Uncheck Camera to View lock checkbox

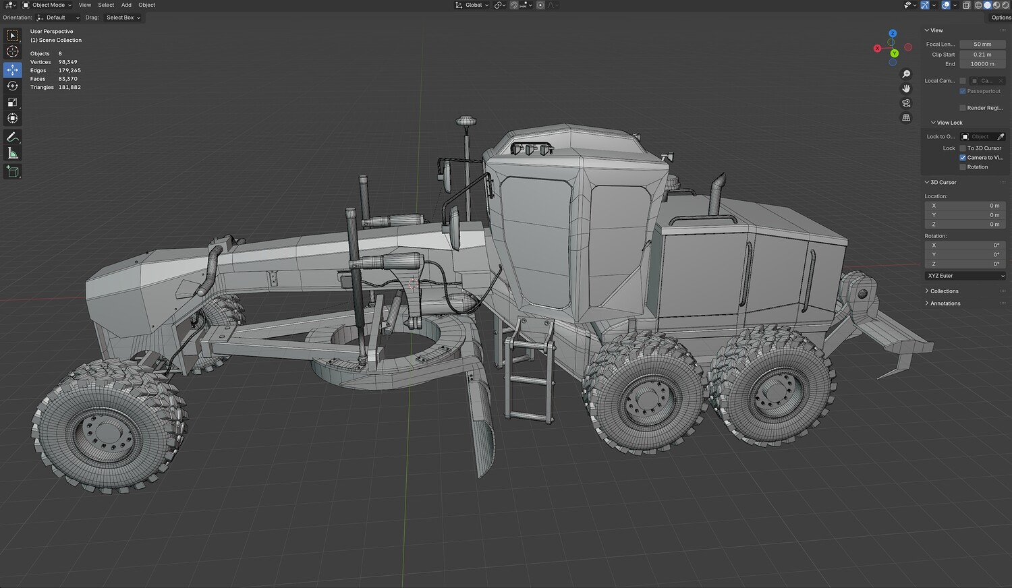pyautogui.click(x=963, y=158)
